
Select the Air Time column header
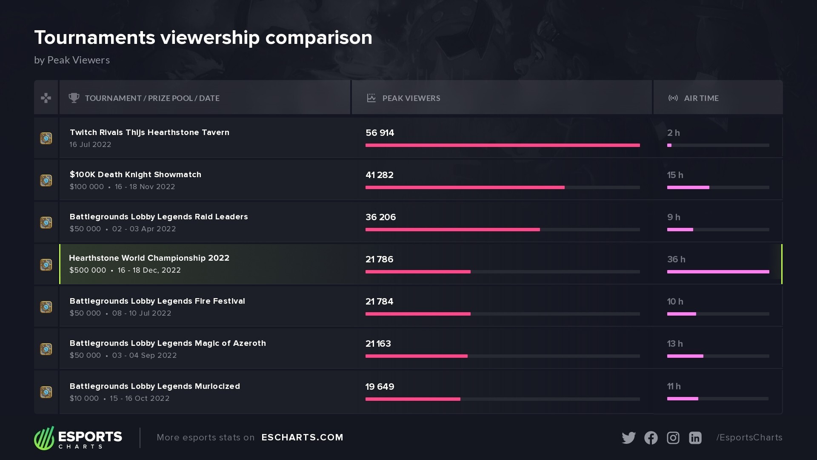[701, 98]
